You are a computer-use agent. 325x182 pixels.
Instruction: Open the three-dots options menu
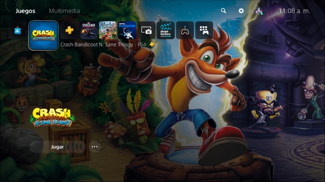point(94,147)
